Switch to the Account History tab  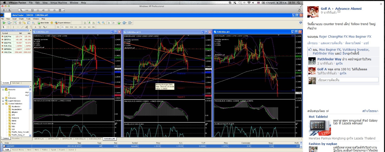[x=18, y=149]
